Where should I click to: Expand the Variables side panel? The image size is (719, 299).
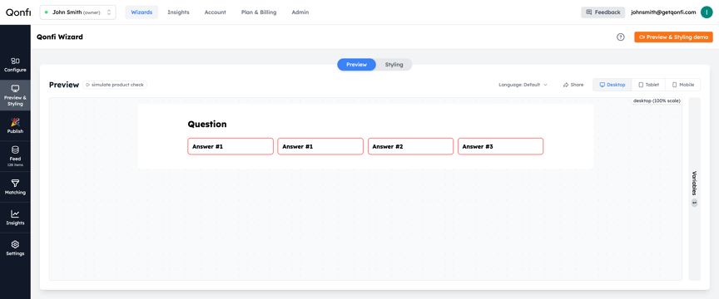694,189
